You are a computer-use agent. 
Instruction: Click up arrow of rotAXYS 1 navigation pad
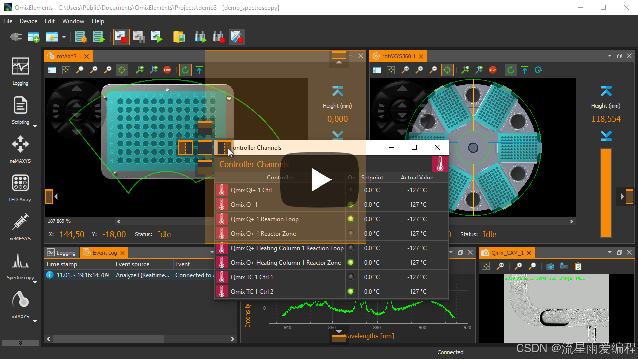pos(76,89)
